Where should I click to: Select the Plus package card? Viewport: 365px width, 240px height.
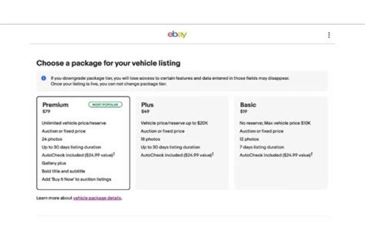pos(182,143)
